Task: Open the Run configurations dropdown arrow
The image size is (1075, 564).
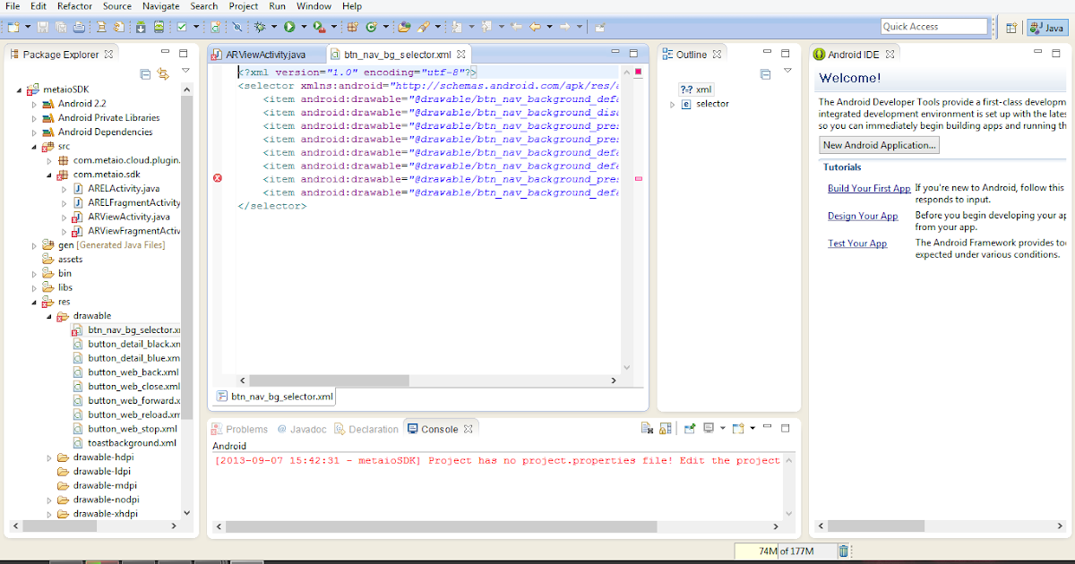Action: 304,27
